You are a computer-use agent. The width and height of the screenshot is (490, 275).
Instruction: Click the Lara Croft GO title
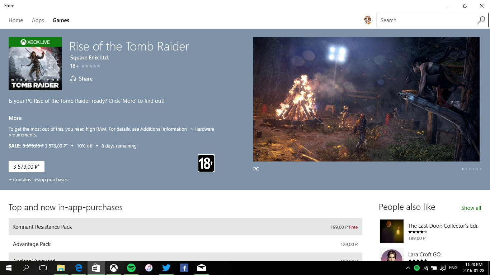coord(424,255)
